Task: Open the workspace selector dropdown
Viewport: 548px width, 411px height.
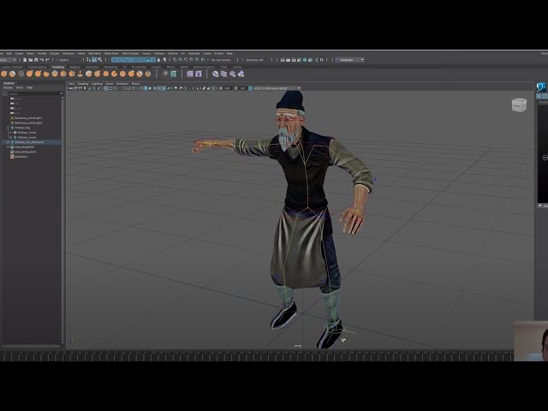Action: point(350,60)
